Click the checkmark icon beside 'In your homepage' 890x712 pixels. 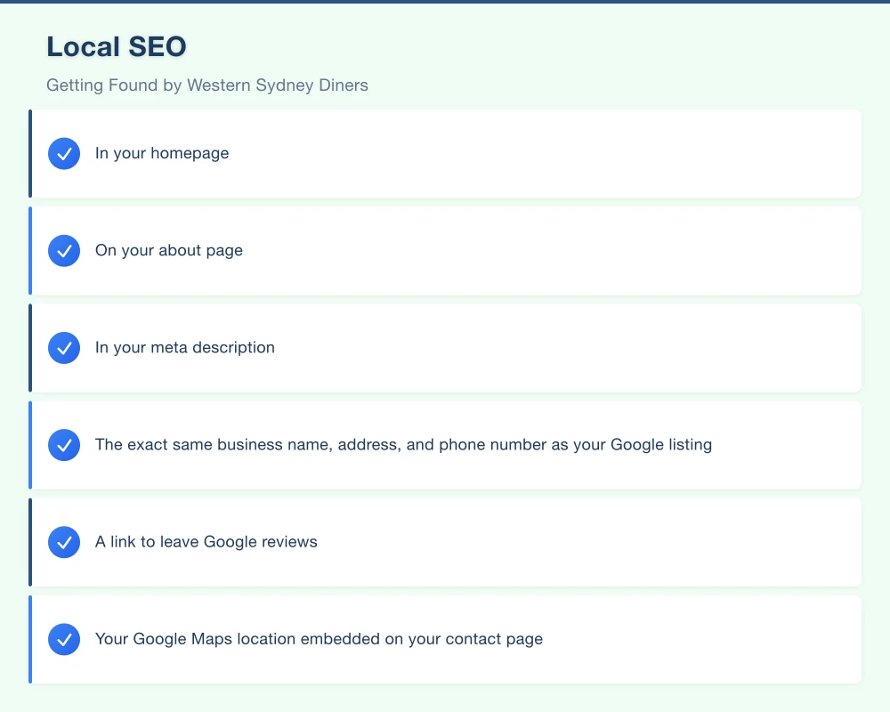click(x=64, y=154)
